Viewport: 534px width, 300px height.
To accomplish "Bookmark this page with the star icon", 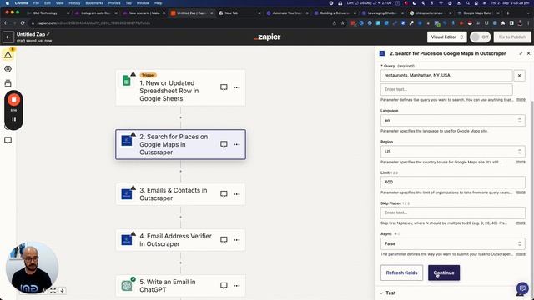I will (343, 23).
